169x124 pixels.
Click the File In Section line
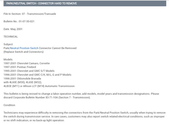pyautogui.click(x=30, y=14)
